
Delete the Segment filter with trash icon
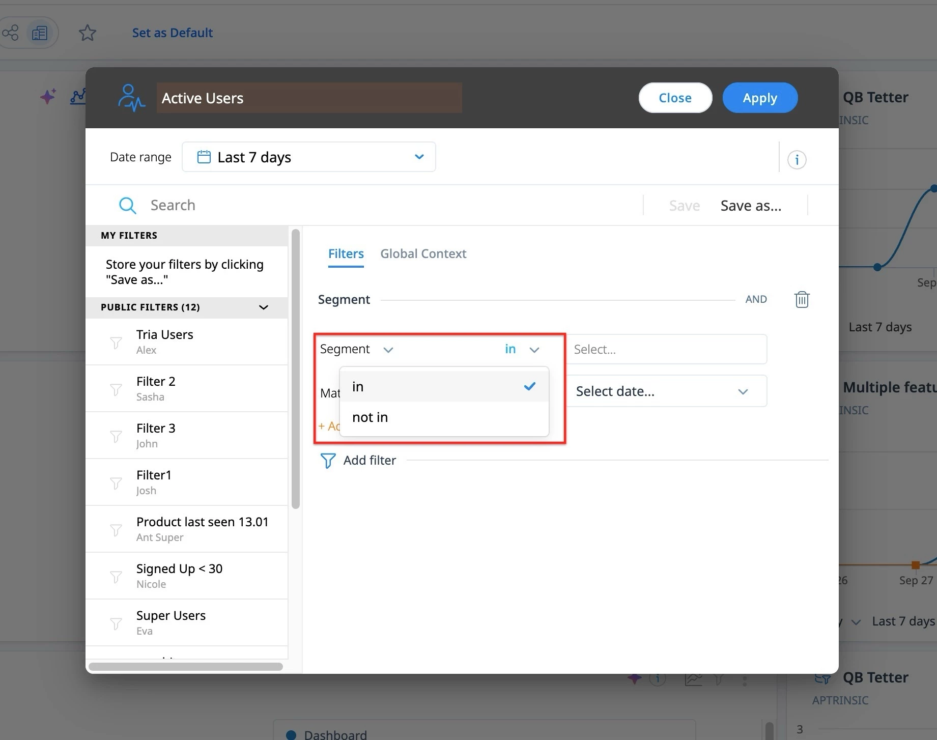coord(802,299)
